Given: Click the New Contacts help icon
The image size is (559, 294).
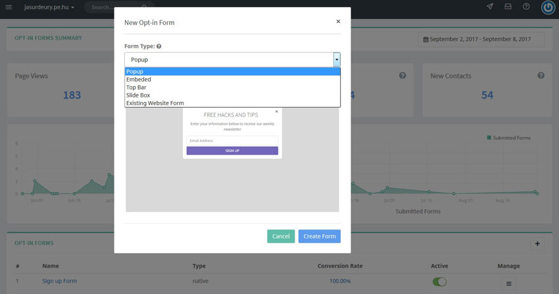Looking at the screenshot, I should [541, 76].
